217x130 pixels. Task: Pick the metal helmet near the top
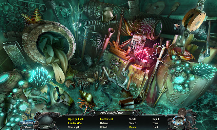[108, 15]
